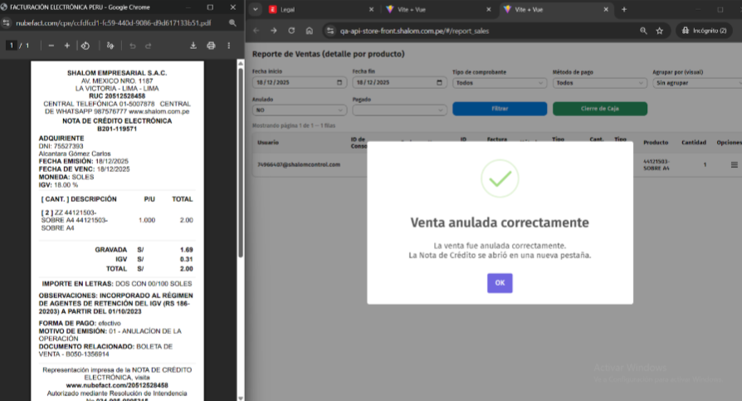Viewport: 742px width, 401px height.
Task: Expand the Tipo de comprobante dropdown
Action: coord(498,83)
